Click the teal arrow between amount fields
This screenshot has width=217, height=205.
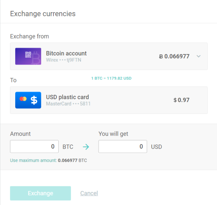pos(86,147)
